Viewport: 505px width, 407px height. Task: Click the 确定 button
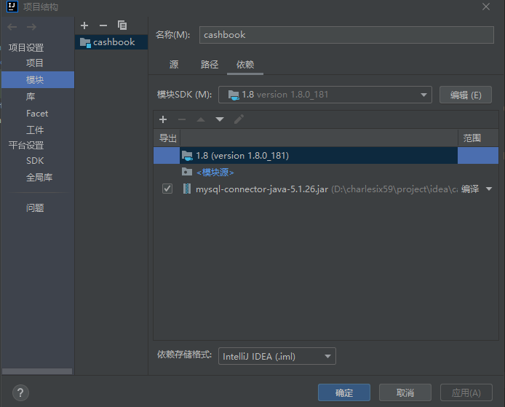[x=344, y=392]
